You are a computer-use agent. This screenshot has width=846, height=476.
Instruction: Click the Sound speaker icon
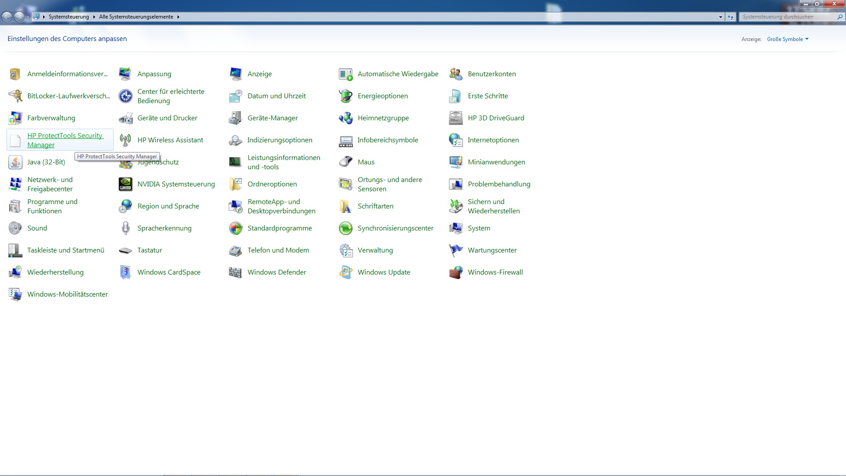15,228
